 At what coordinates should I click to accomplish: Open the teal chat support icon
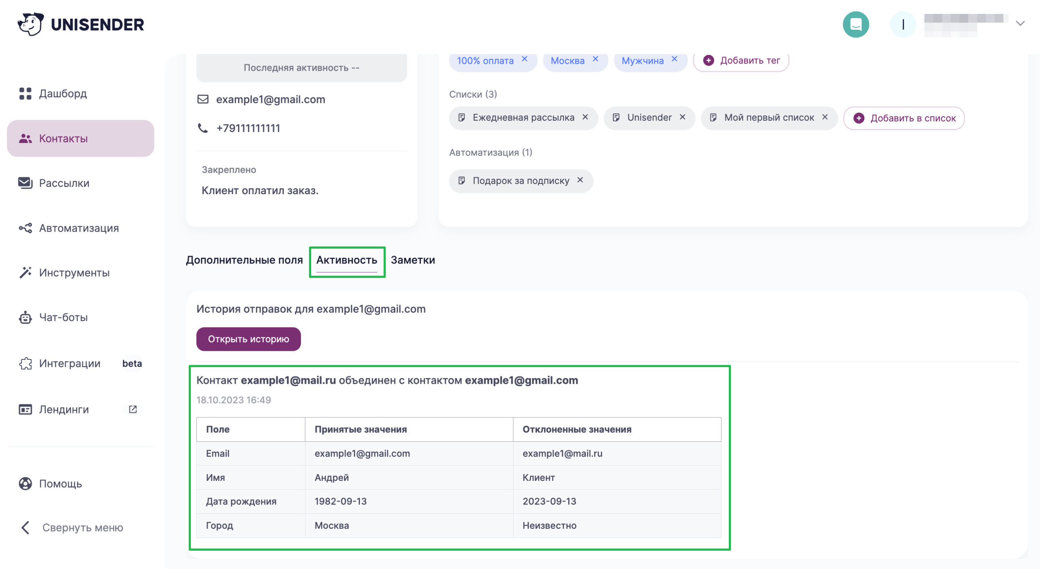pyautogui.click(x=856, y=24)
